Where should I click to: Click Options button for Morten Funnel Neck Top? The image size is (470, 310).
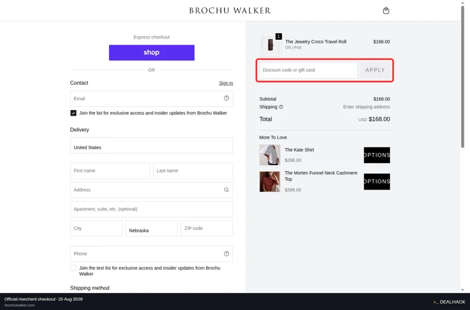click(x=377, y=182)
